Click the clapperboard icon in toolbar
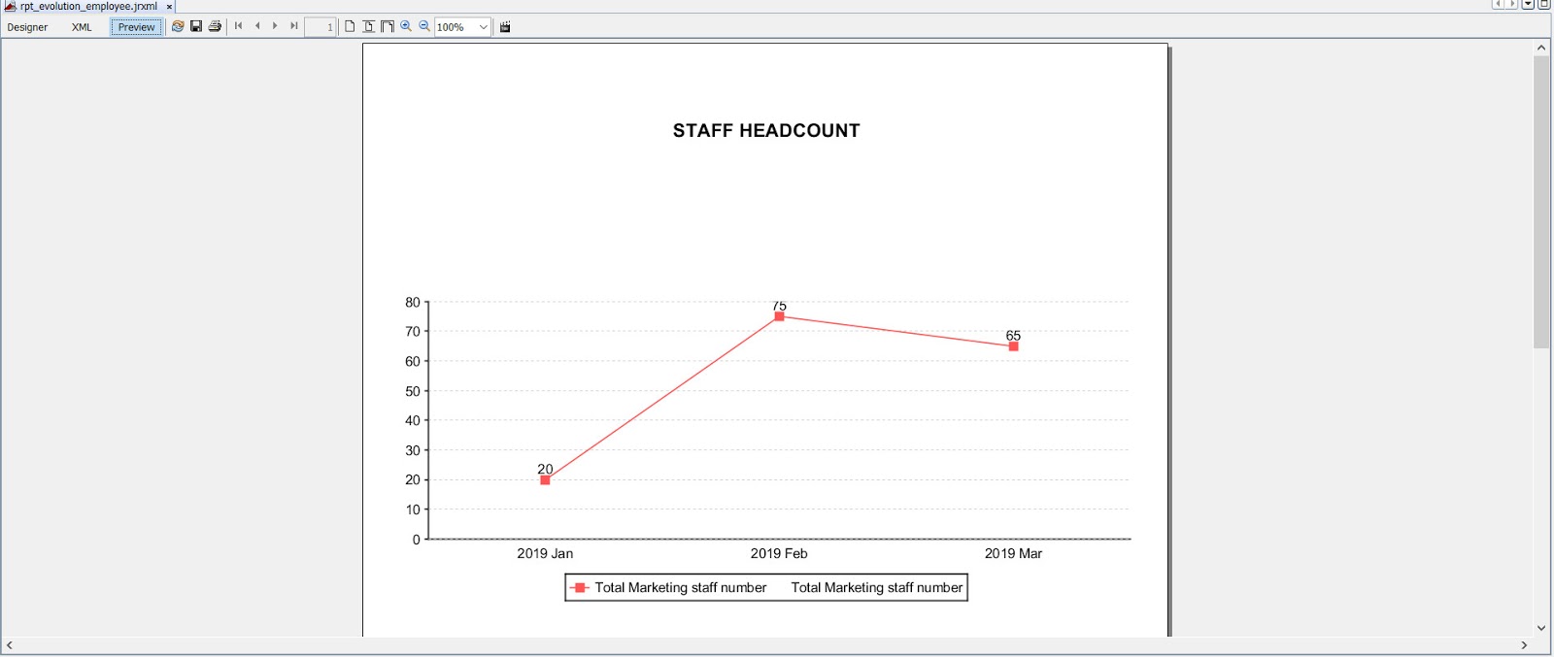1554x657 pixels. pyautogui.click(x=505, y=27)
